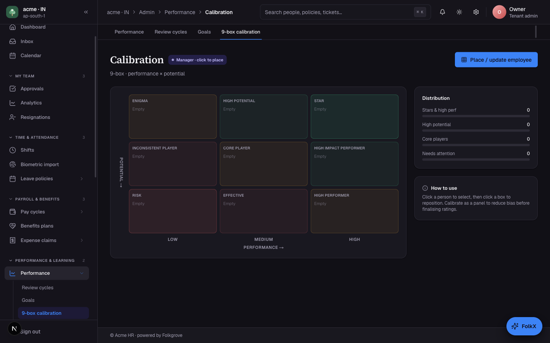Expand the Leave policies submenu
The width and height of the screenshot is (550, 343).
[x=82, y=179]
